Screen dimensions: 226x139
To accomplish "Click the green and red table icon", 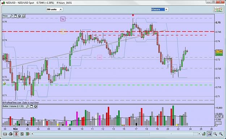I will click(x=27, y=134).
